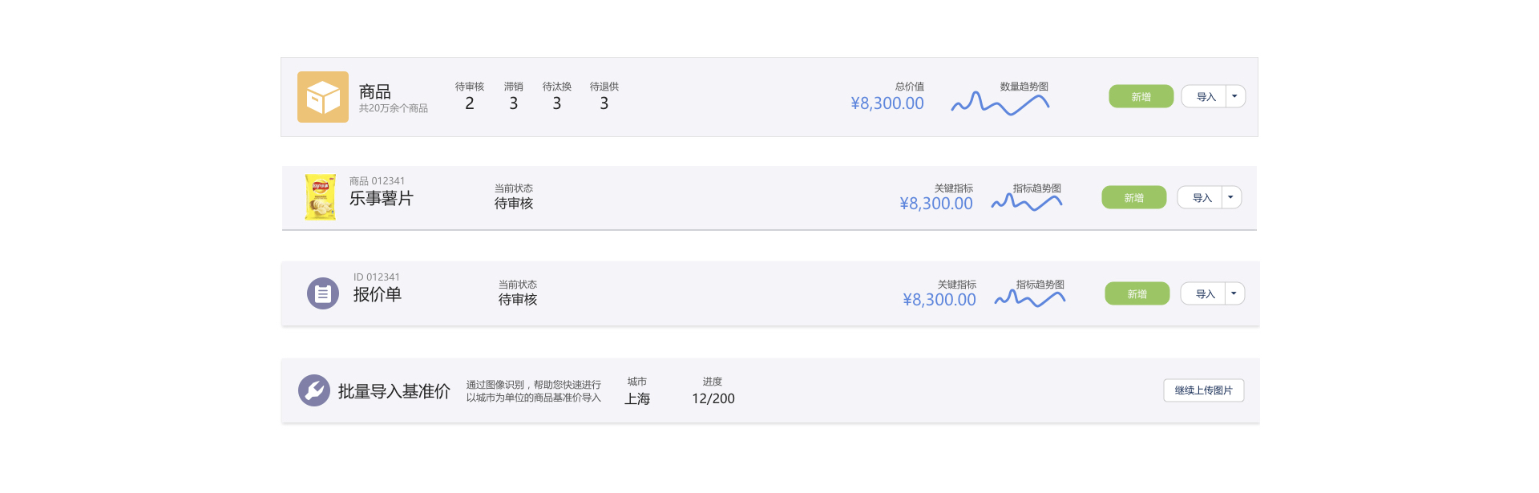Image resolution: width=1539 pixels, height=493 pixels.
Task: Click the 总价值 ¥8,300.00 amount
Action: click(x=887, y=103)
